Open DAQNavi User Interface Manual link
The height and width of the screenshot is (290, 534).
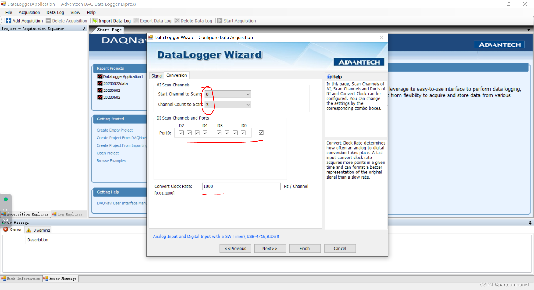coord(122,203)
